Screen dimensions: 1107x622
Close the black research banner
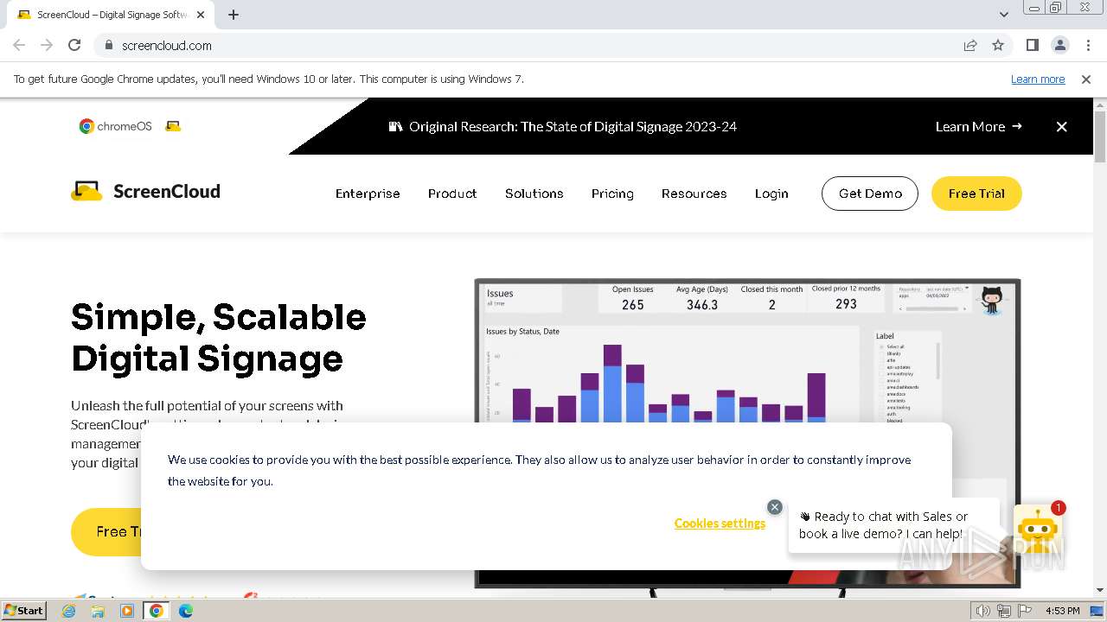[x=1061, y=126]
